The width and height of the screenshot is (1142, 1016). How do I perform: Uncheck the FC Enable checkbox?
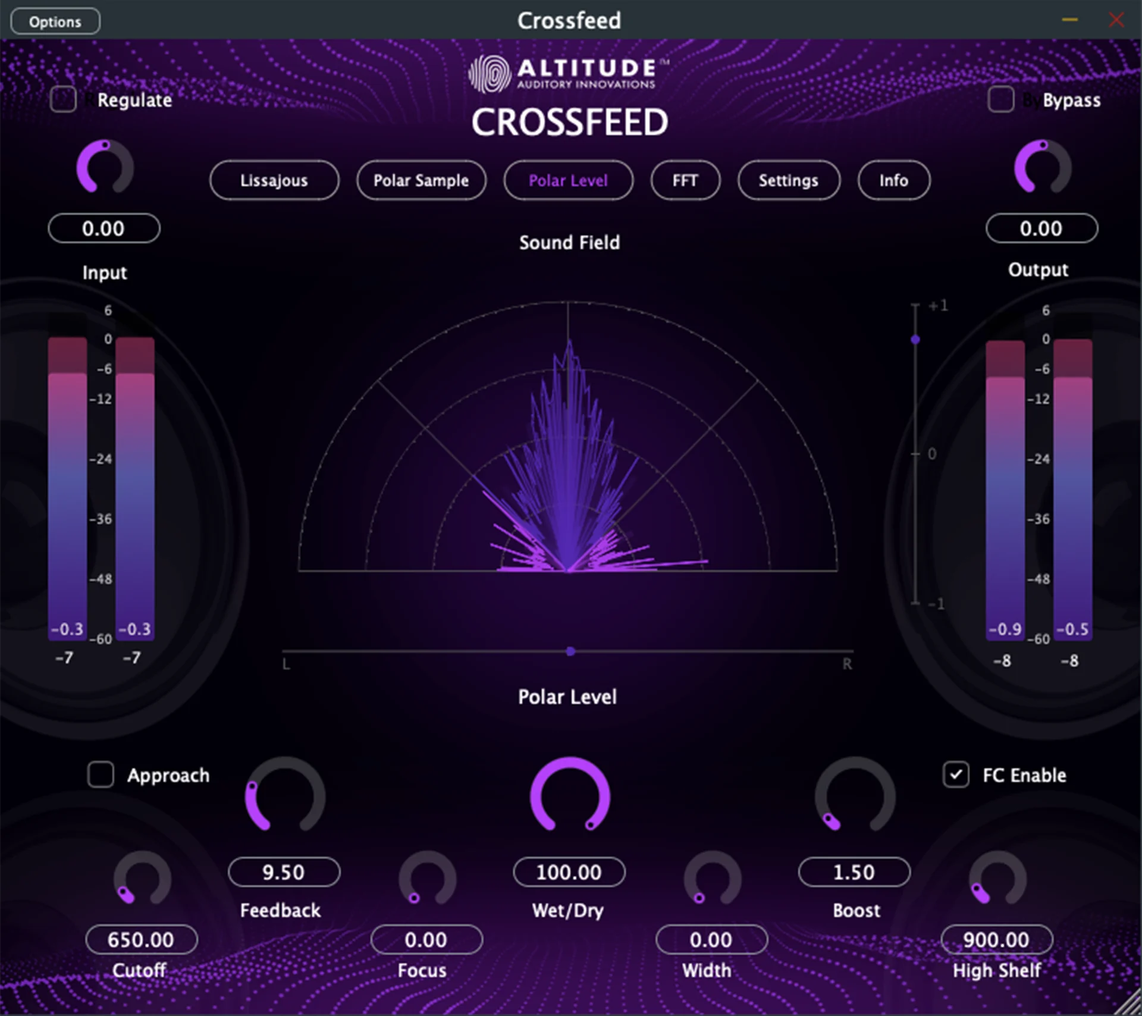click(955, 775)
